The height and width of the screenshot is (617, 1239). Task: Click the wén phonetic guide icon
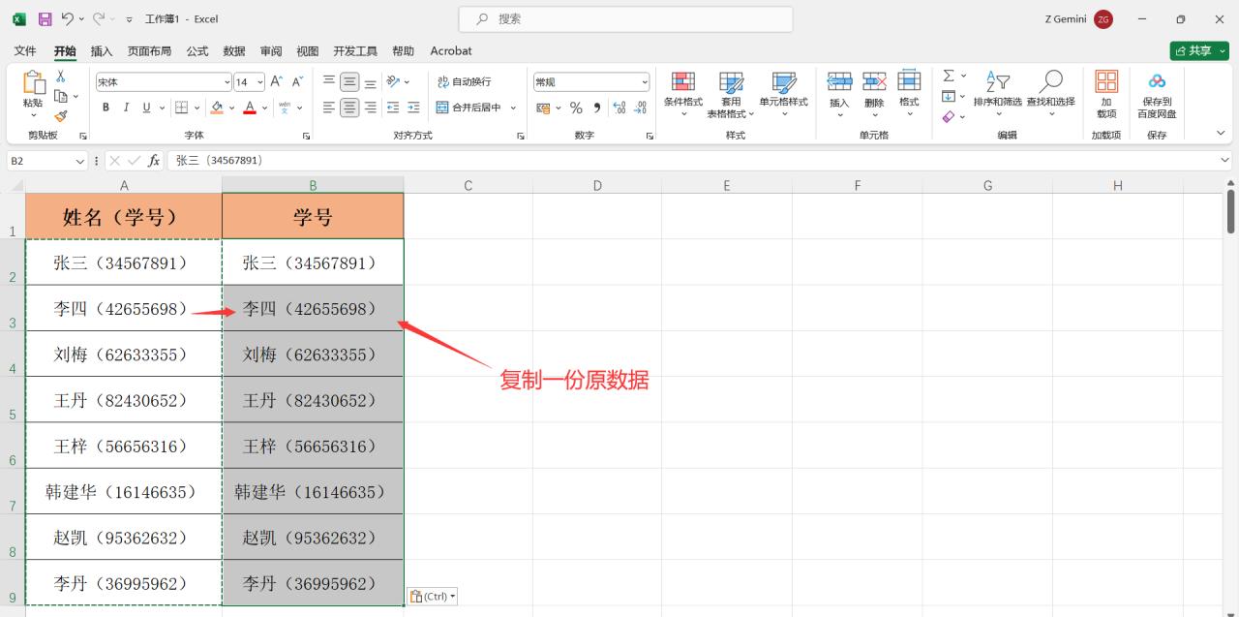(x=285, y=108)
